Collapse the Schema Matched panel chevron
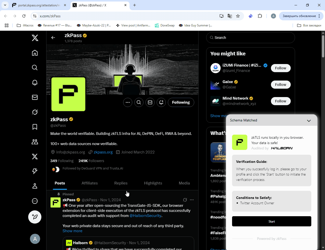Viewport: 325px width, 250px height. 309,120
